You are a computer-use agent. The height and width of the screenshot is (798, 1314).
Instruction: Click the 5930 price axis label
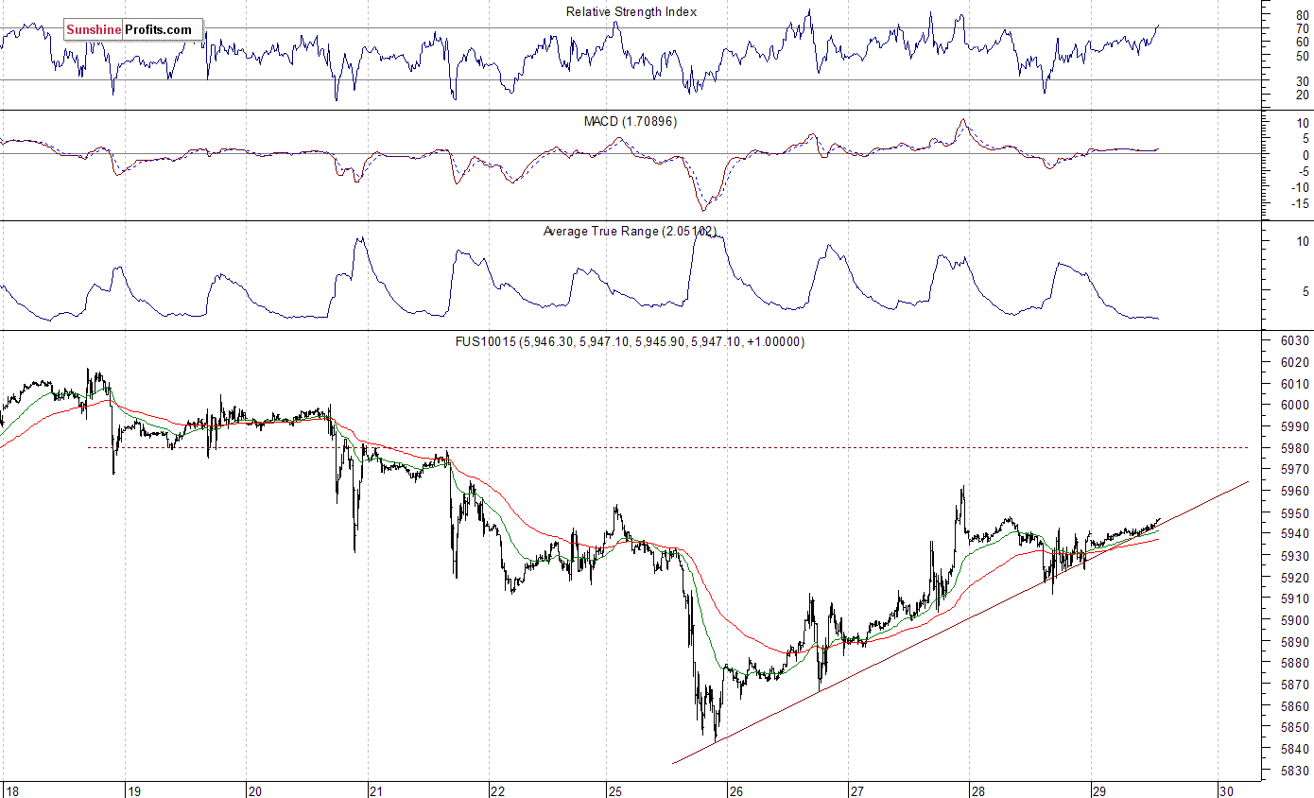(x=1295, y=556)
